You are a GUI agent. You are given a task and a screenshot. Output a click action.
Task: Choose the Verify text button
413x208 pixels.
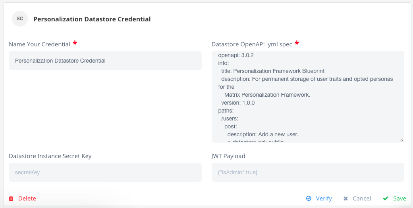(x=324, y=198)
